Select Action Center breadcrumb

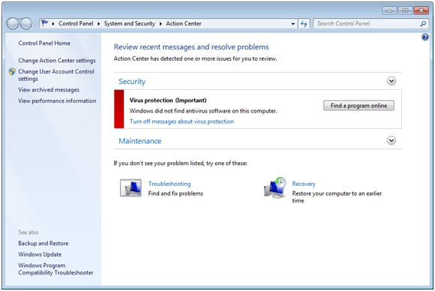(x=184, y=23)
